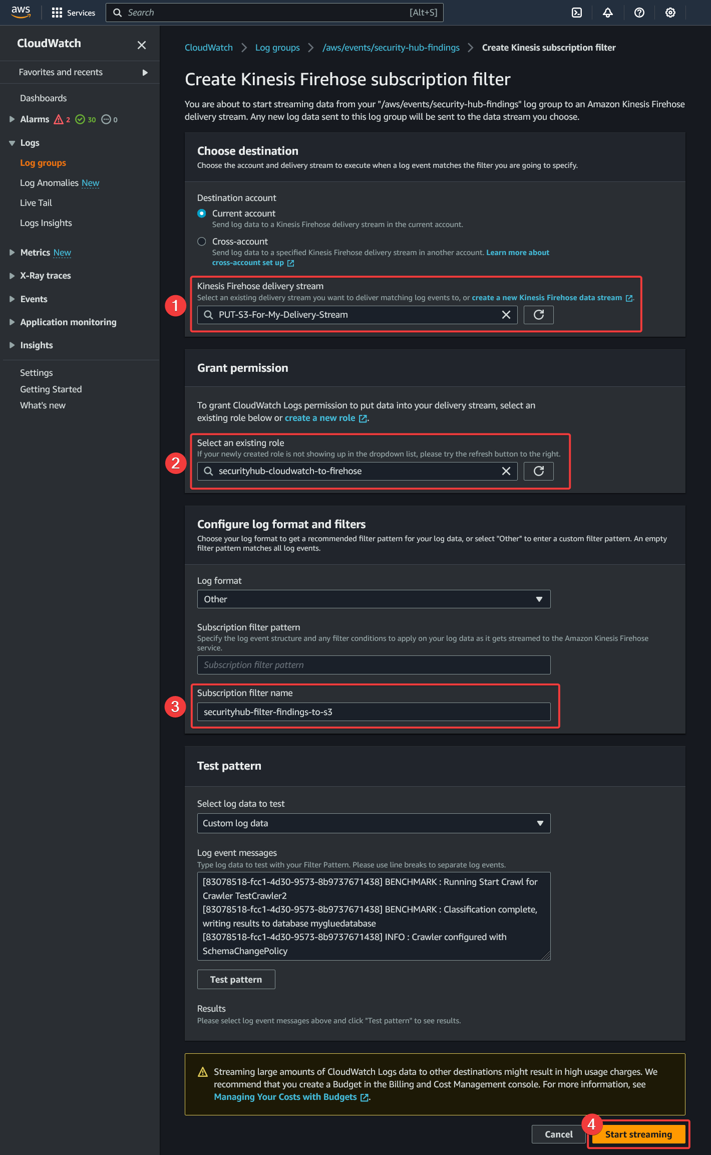Focus the top Search box
The image size is (711, 1155).
[x=274, y=13]
